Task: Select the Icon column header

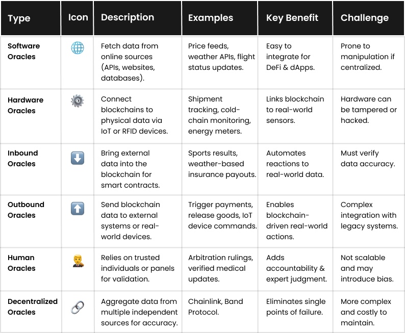Action: pos(78,17)
